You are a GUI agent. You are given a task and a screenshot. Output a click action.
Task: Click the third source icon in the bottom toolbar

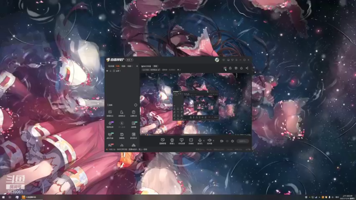pos(182,141)
